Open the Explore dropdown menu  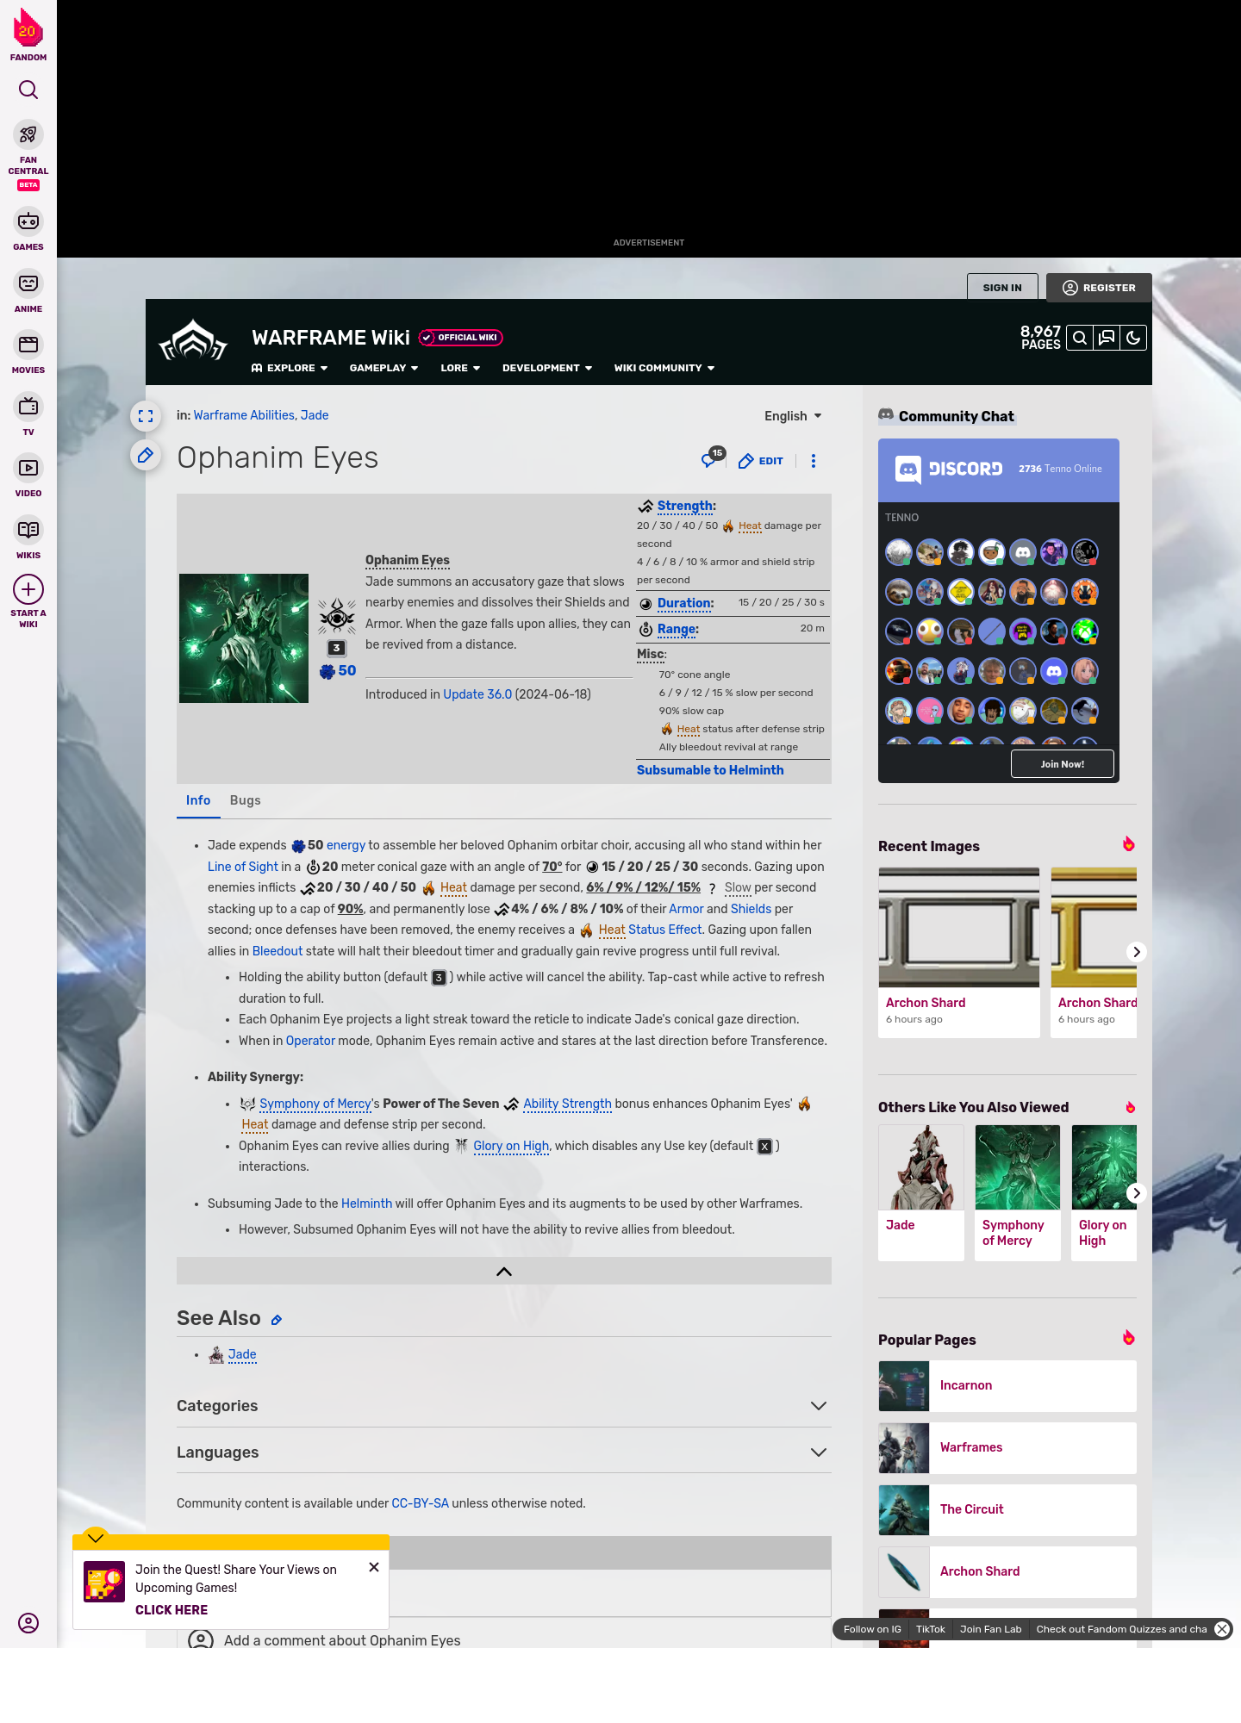290,368
